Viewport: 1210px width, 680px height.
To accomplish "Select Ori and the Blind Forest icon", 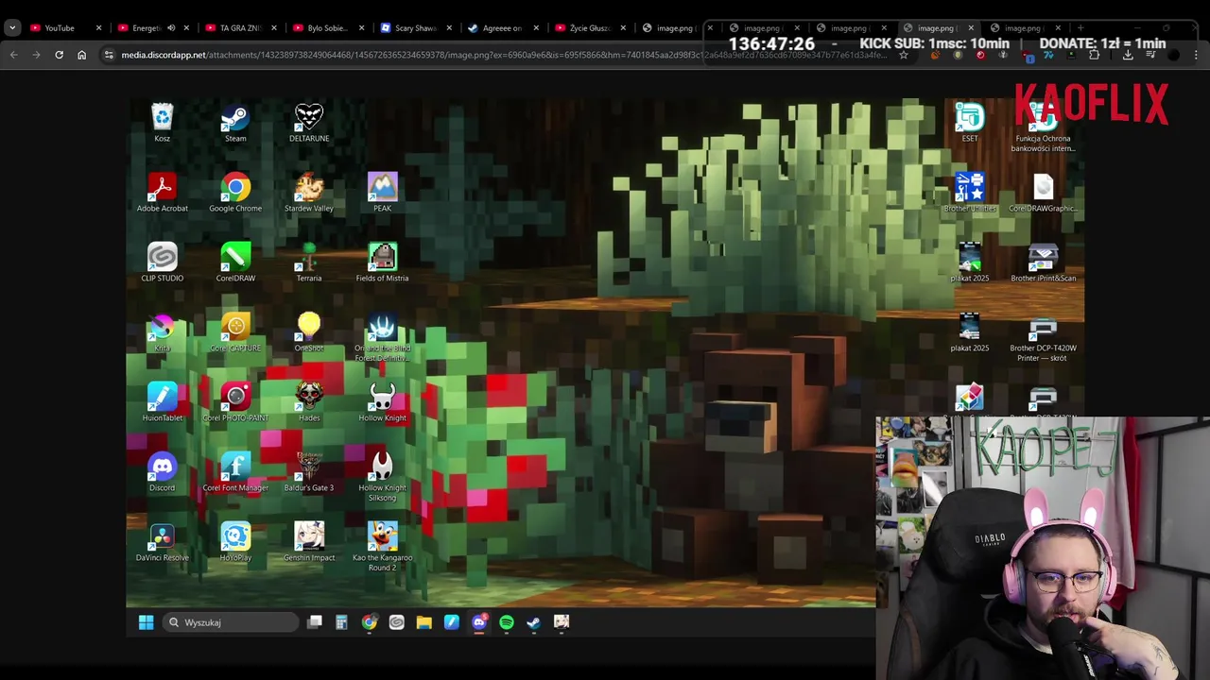I will (382, 338).
